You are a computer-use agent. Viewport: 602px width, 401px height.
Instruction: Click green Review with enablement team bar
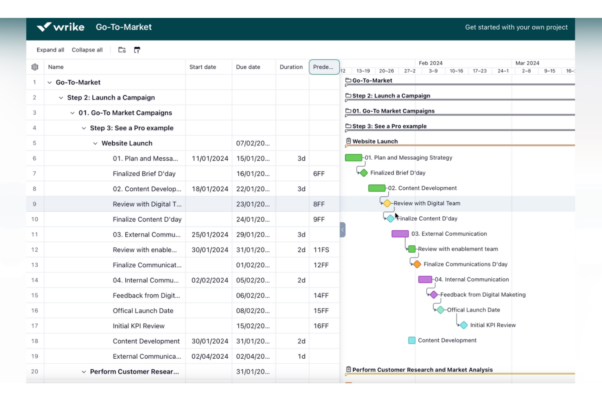[x=412, y=249]
